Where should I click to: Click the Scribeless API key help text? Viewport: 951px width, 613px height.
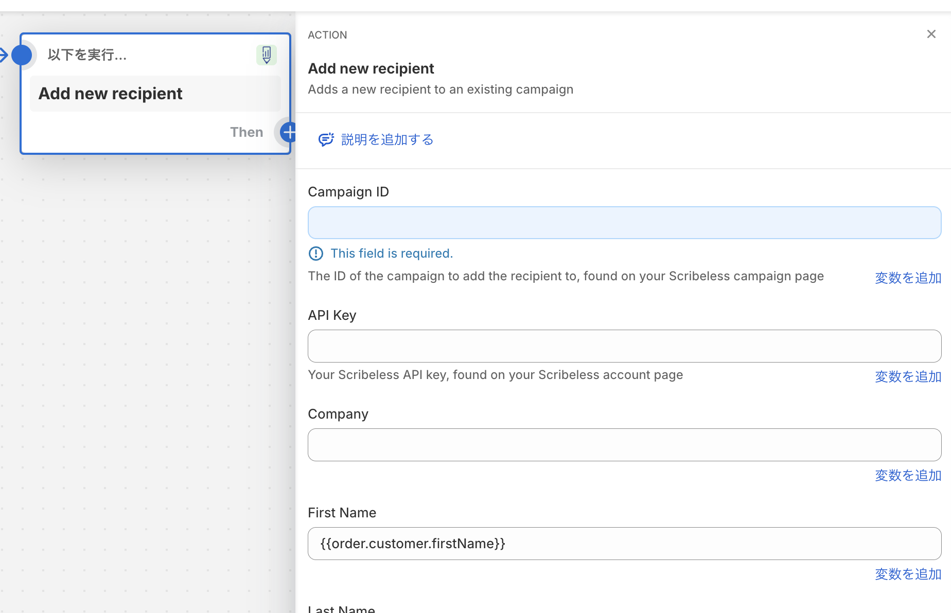point(496,375)
